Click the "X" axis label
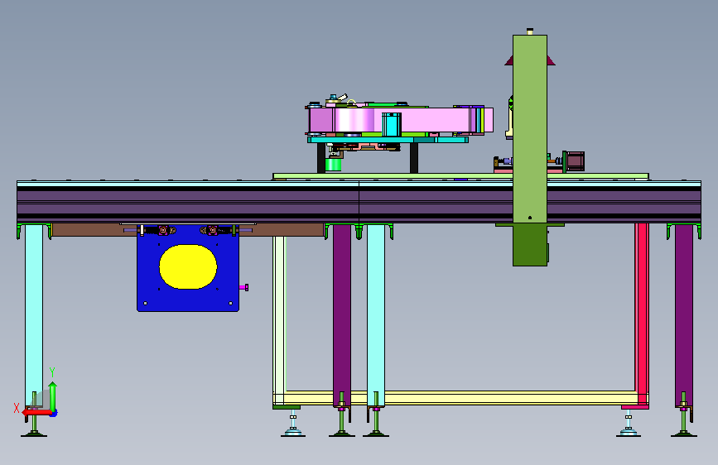 tap(17, 408)
